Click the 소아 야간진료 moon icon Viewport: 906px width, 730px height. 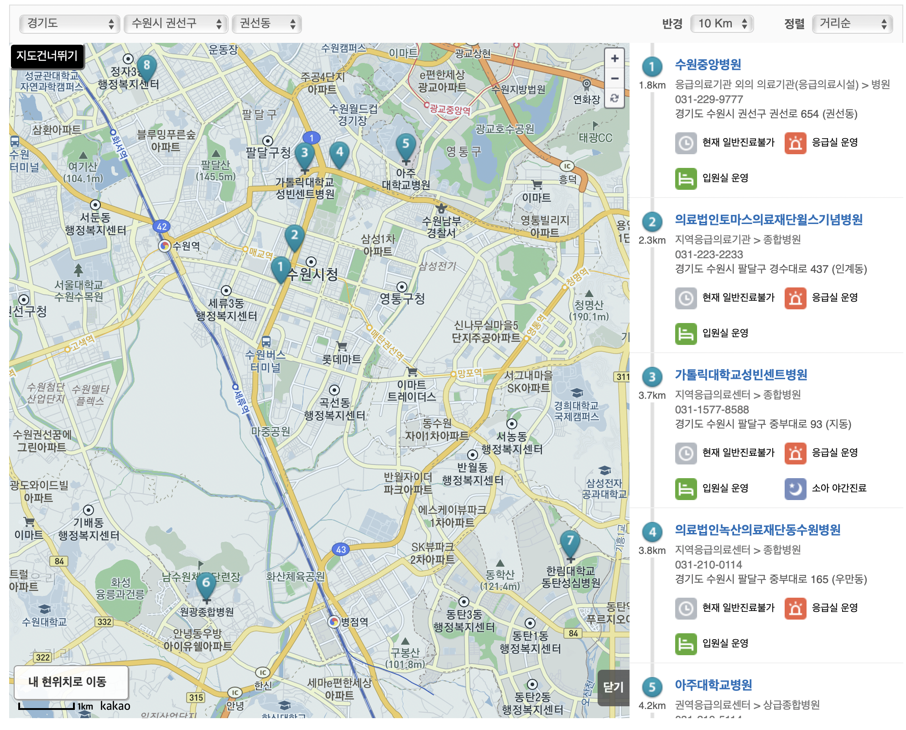tap(795, 489)
